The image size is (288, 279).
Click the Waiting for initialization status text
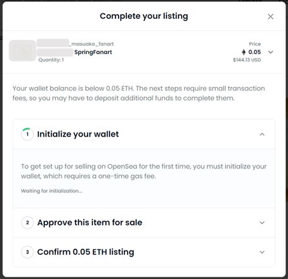52,191
